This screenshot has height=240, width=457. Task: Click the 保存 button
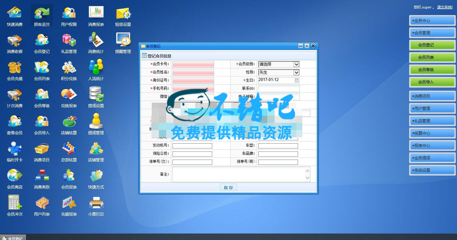click(x=229, y=187)
